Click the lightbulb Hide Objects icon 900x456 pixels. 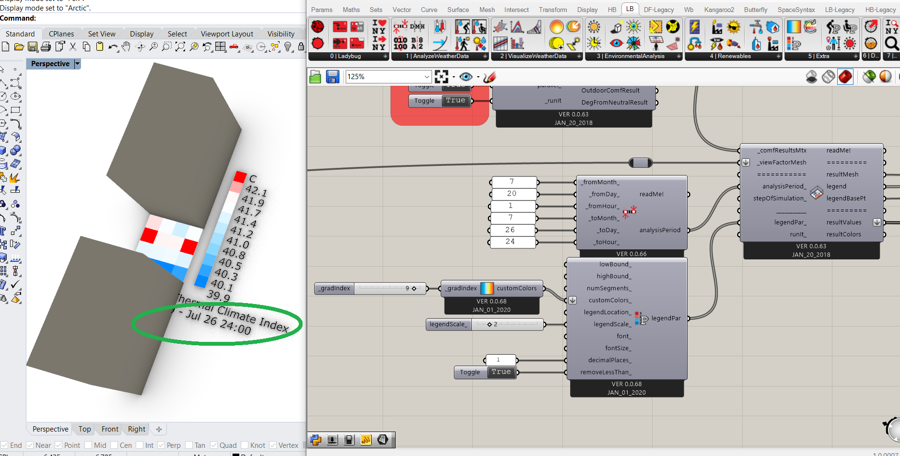pos(288,47)
